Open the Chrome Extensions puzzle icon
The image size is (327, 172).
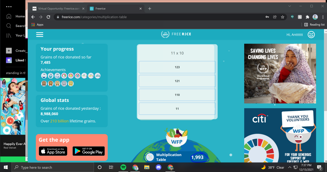point(308,17)
